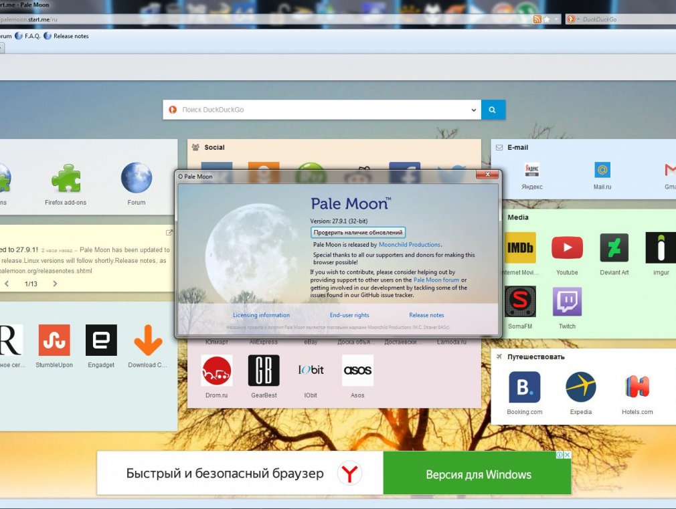Click the Yandex Y logo in ad

click(x=349, y=474)
